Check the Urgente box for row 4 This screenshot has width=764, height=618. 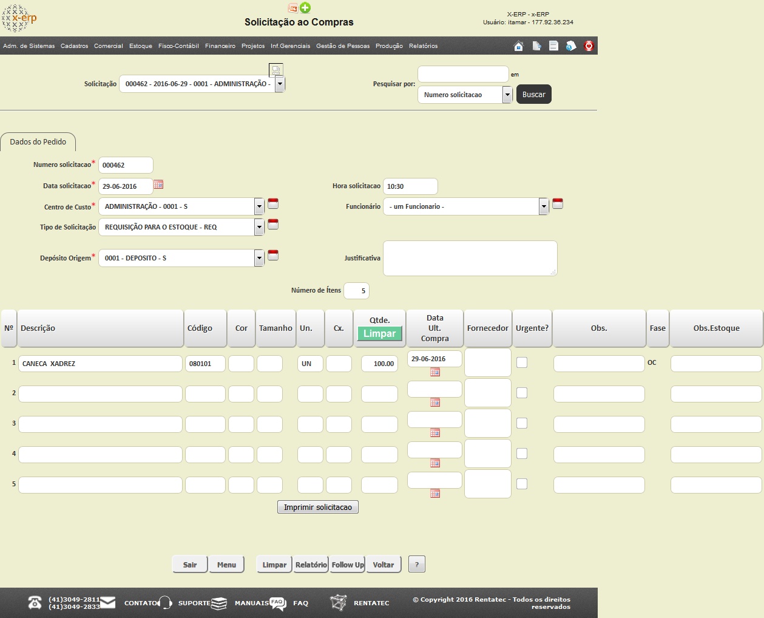point(522,453)
